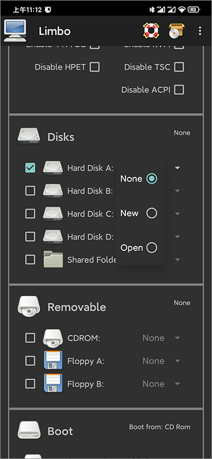The height and width of the screenshot is (459, 212).
Task: Click the Floppy B: label
Action: tap(85, 384)
